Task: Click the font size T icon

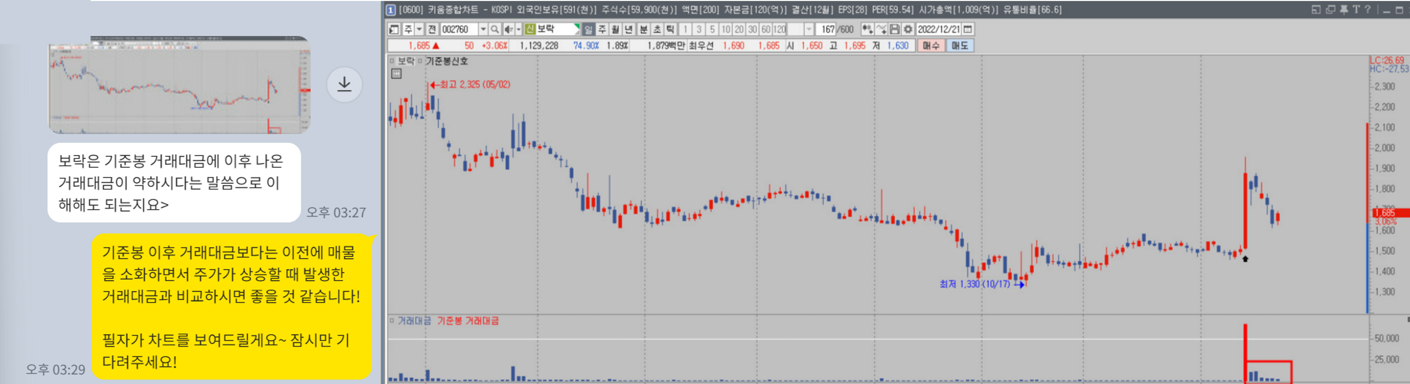Action: (x=1356, y=9)
